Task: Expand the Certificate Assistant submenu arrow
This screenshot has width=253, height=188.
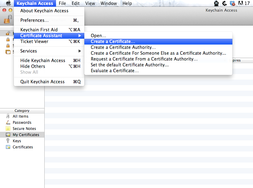Action: coord(80,36)
